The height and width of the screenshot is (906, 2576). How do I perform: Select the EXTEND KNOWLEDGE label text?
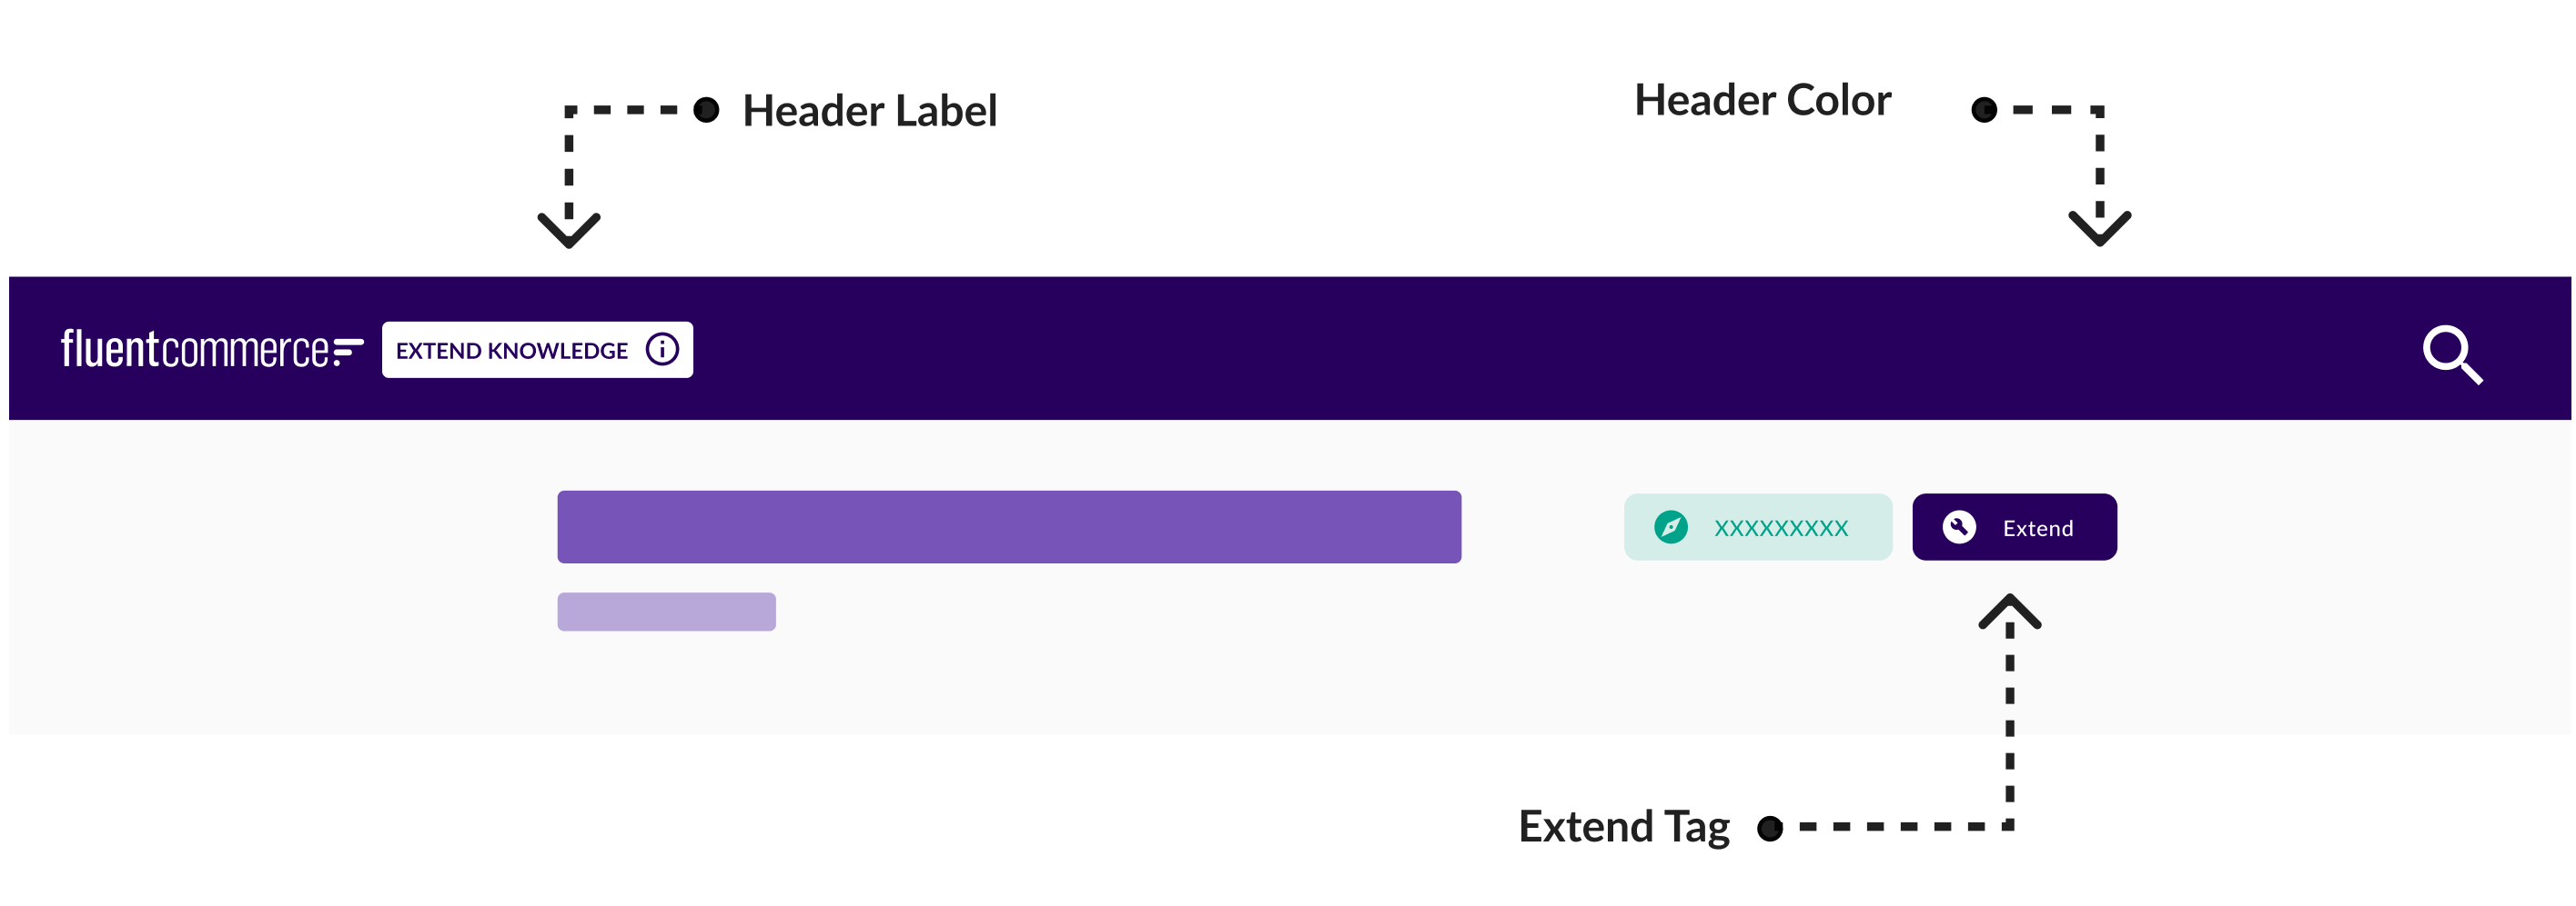[511, 351]
